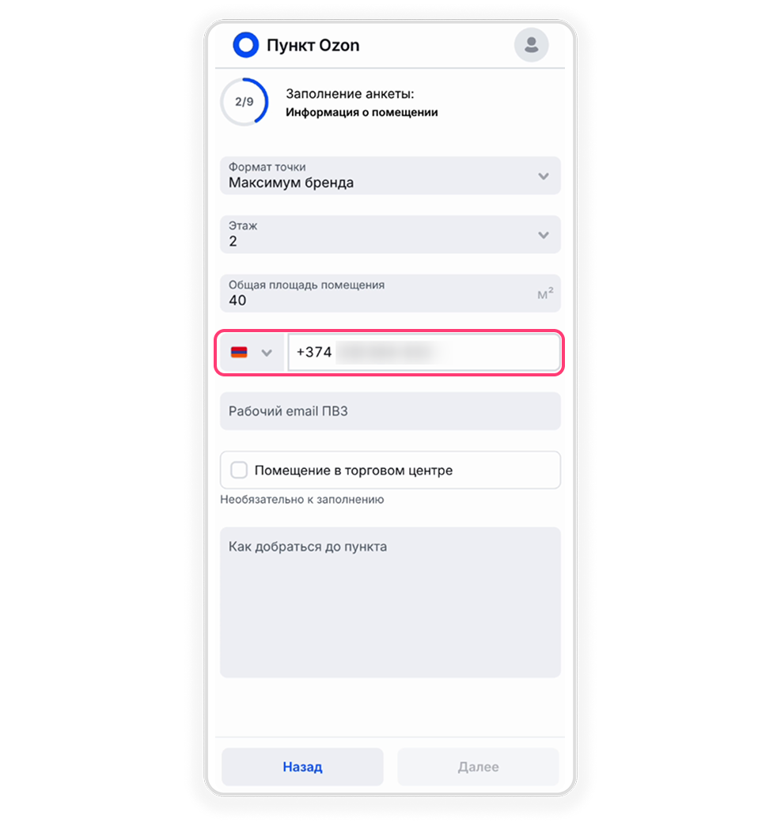Click the m² unit label in area field

pyautogui.click(x=545, y=293)
